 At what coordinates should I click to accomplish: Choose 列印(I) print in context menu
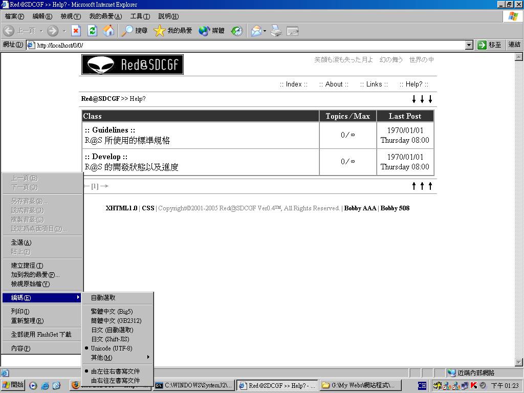click(x=42, y=312)
